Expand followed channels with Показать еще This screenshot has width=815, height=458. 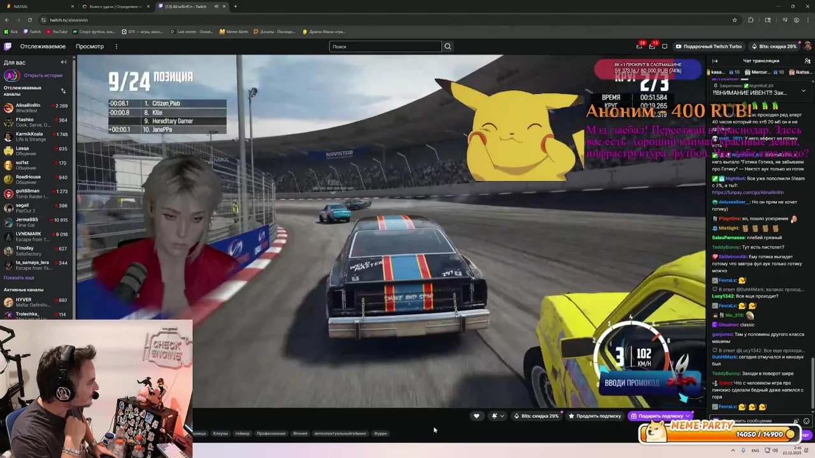[x=19, y=277]
